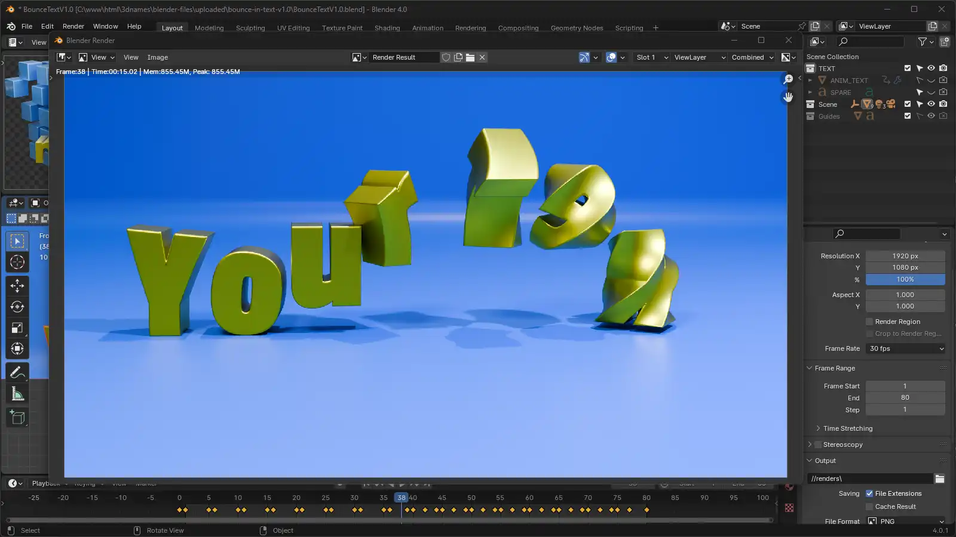Click Frame End value 80
This screenshot has width=956, height=537.
coord(905,397)
